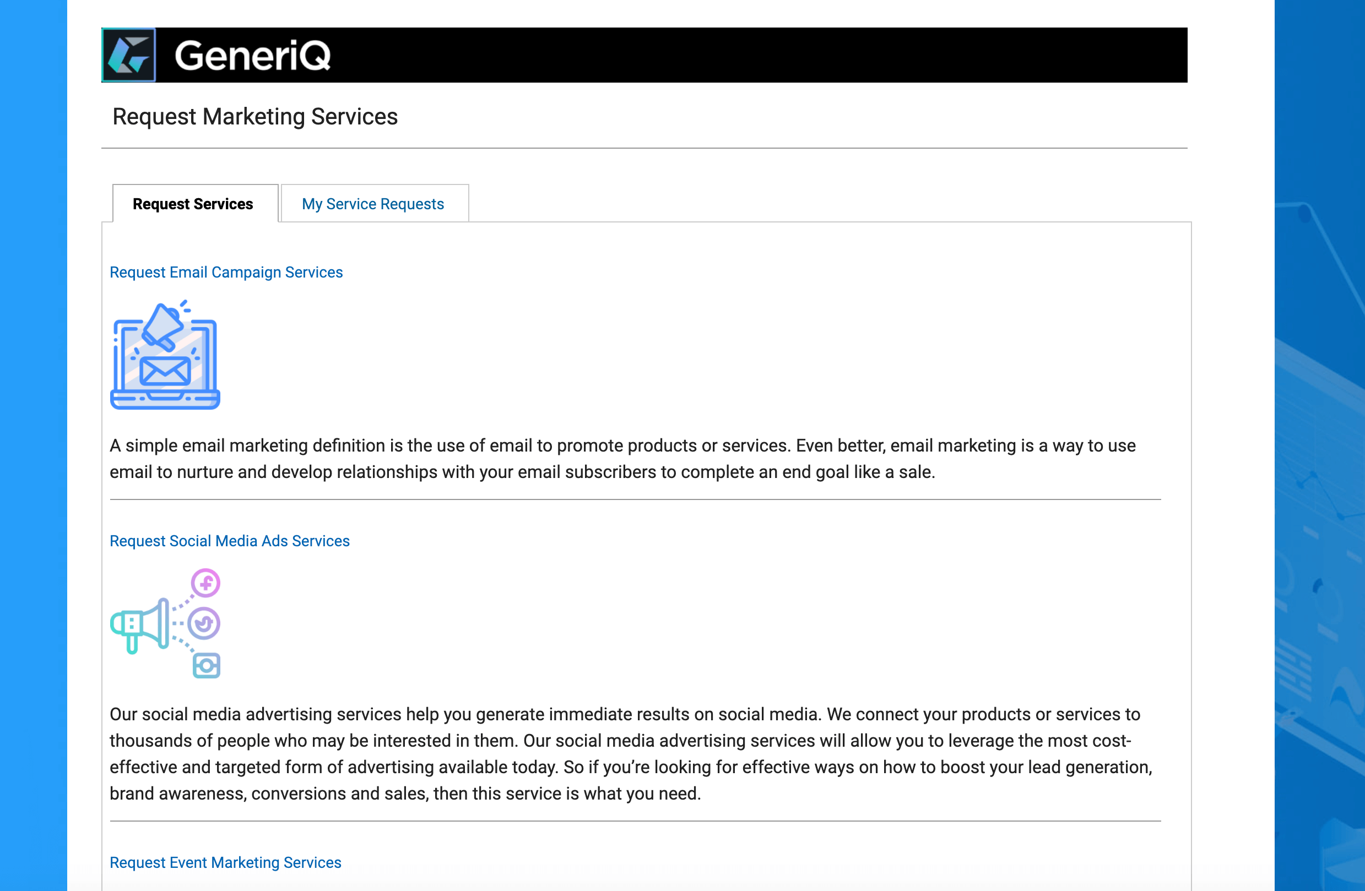
Task: Click the social media advertising description paragraph
Action: point(631,754)
